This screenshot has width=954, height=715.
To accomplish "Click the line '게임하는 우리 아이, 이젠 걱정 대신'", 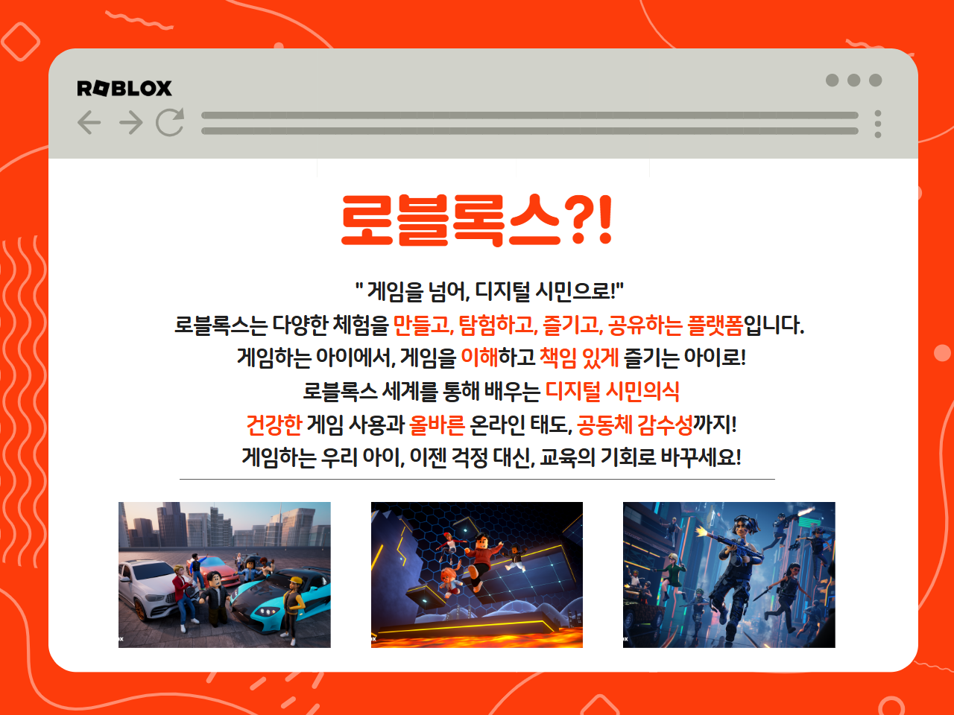I will 388,457.
